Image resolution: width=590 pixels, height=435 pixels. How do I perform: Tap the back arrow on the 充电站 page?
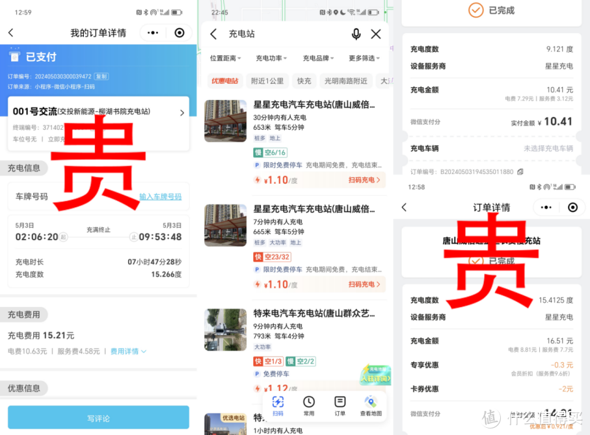point(213,34)
